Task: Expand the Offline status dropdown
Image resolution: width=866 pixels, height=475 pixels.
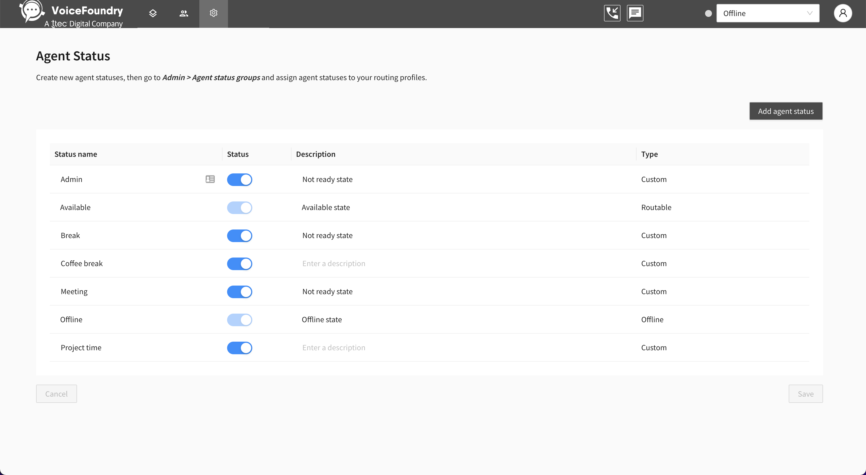Action: pyautogui.click(x=767, y=13)
